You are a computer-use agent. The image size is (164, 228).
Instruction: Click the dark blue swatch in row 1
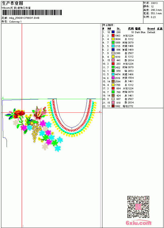[x=113, y=32]
